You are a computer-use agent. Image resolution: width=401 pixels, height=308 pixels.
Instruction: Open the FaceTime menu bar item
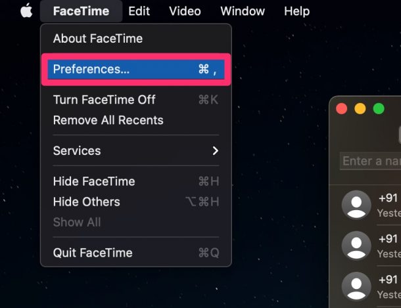tap(81, 11)
